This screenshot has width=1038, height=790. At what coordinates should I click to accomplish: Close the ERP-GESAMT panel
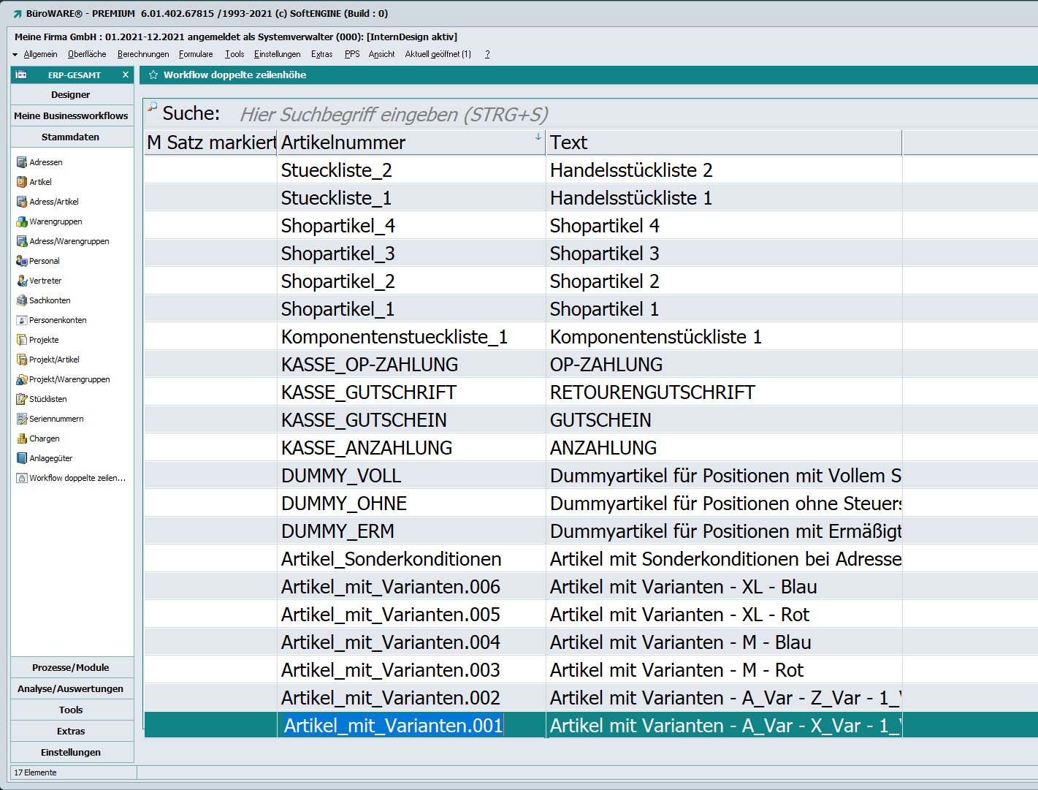(x=126, y=75)
